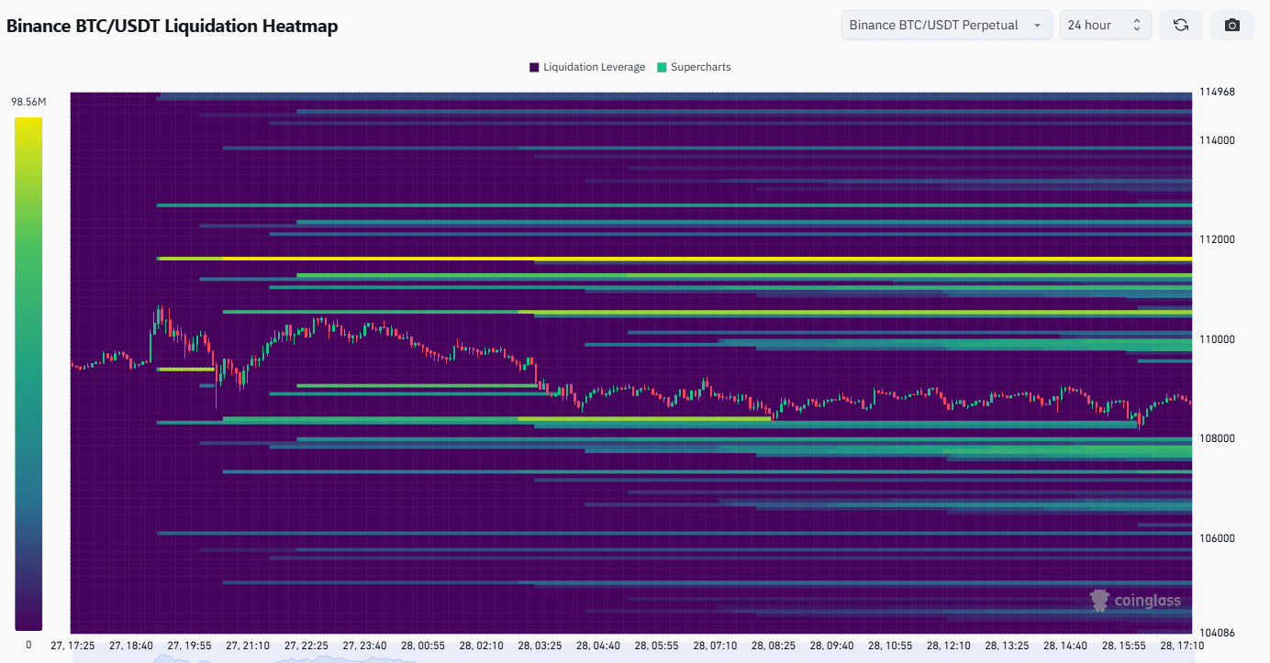Click the "27, 17:25" time axis label
The image size is (1270, 663).
[x=72, y=646]
